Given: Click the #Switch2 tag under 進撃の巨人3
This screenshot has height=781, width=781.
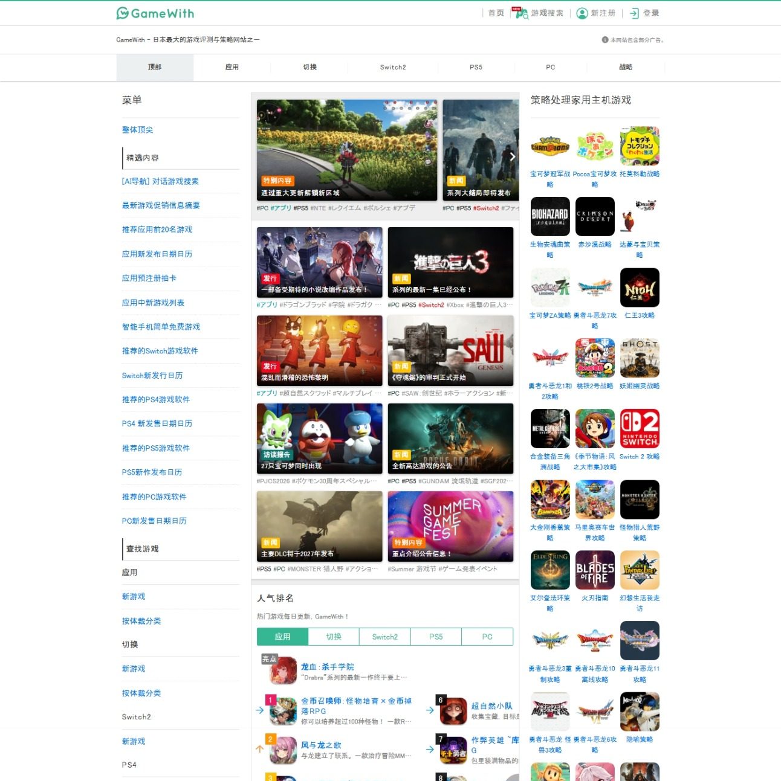Looking at the screenshot, I should (431, 305).
